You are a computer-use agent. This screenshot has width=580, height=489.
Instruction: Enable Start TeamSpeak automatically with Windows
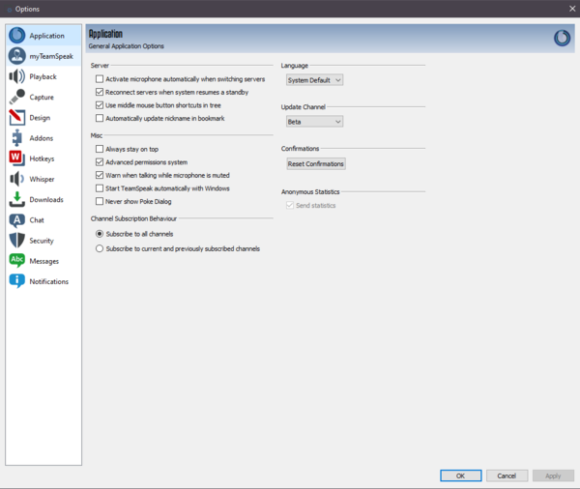click(100, 188)
